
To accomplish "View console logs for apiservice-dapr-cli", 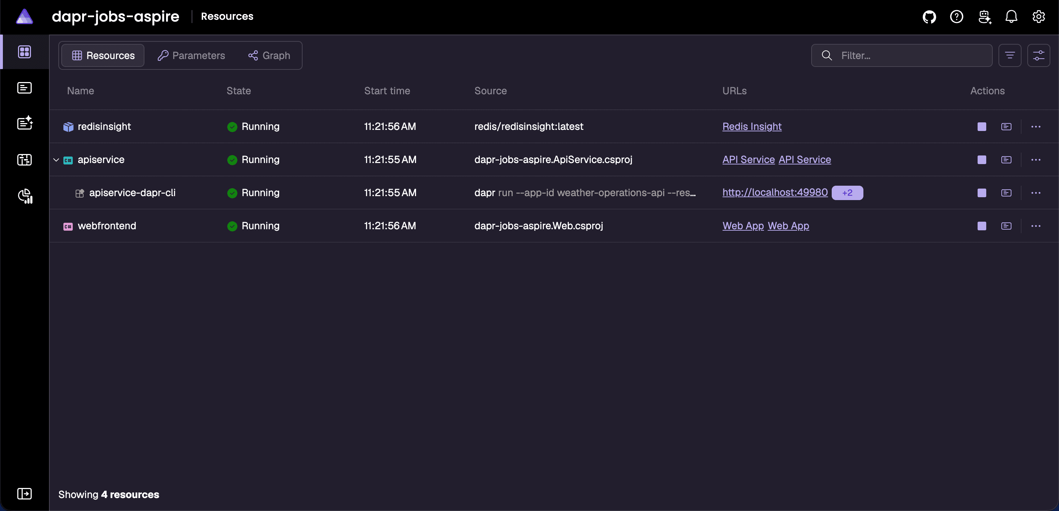I will coord(1006,193).
